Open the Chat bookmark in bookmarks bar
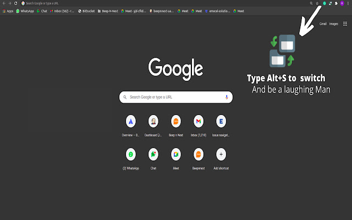Image resolution: width=352 pixels, height=220 pixels. (x=42, y=11)
